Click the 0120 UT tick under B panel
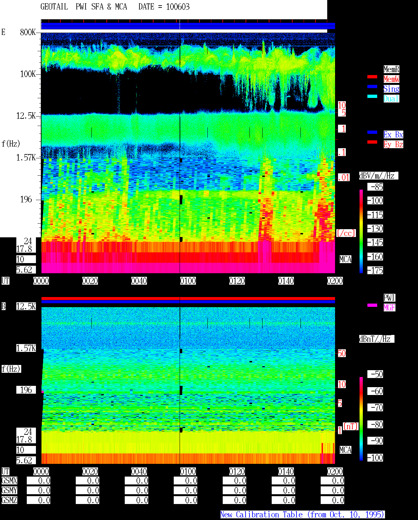The height and width of the screenshot is (520, 418). (x=237, y=471)
